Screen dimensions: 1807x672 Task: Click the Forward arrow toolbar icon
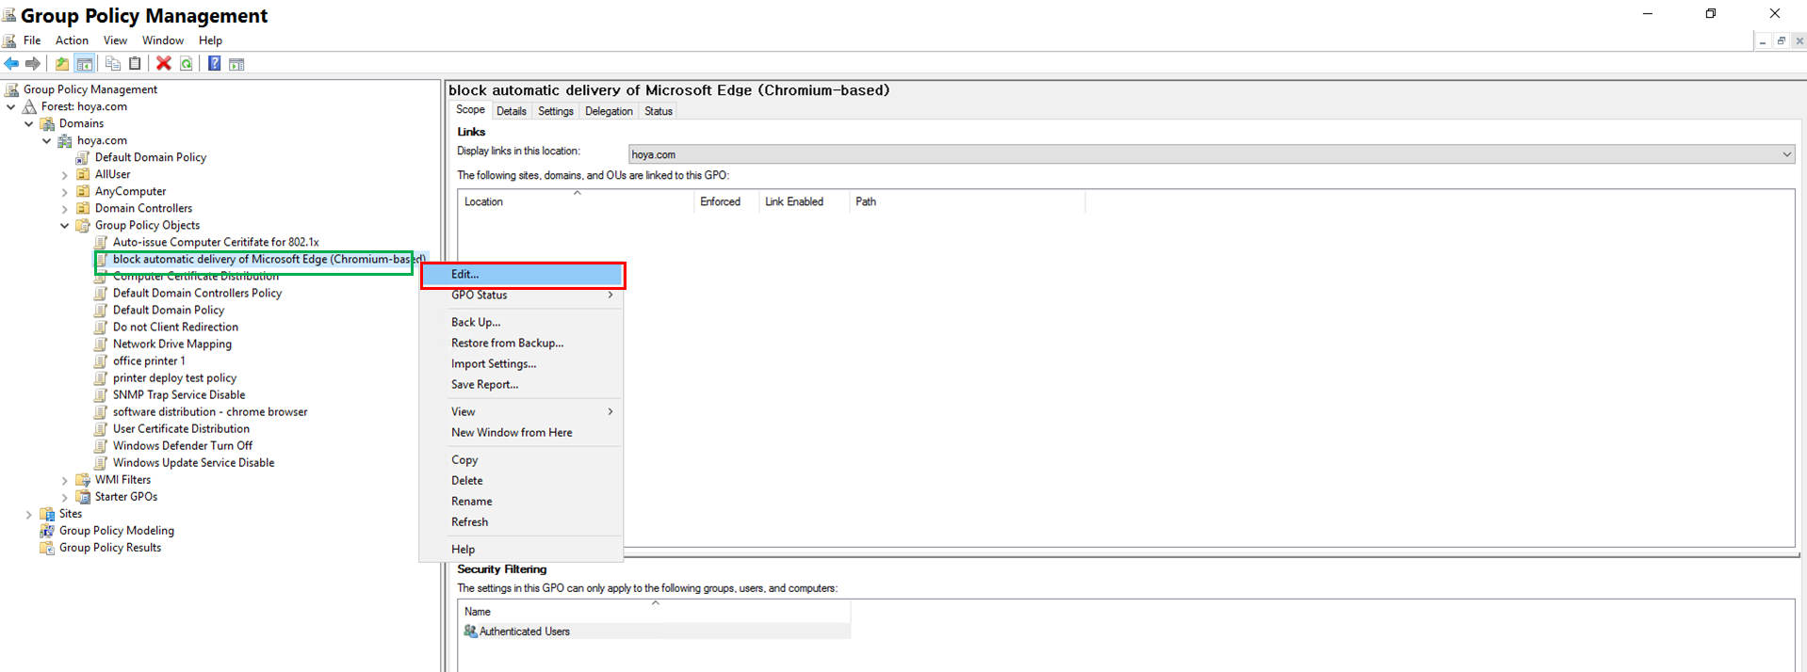pos(33,64)
